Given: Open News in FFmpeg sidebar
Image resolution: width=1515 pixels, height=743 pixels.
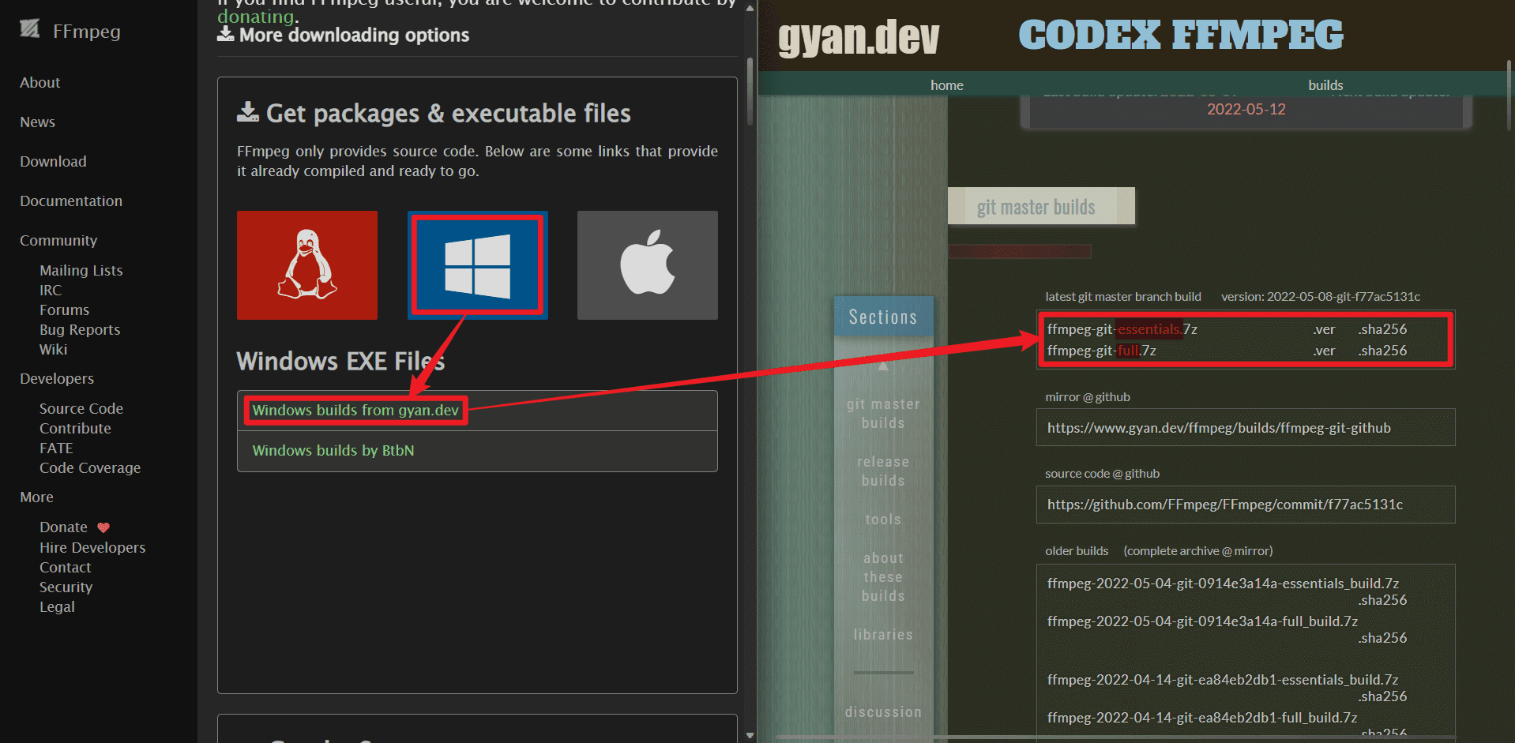Looking at the screenshot, I should (x=37, y=122).
